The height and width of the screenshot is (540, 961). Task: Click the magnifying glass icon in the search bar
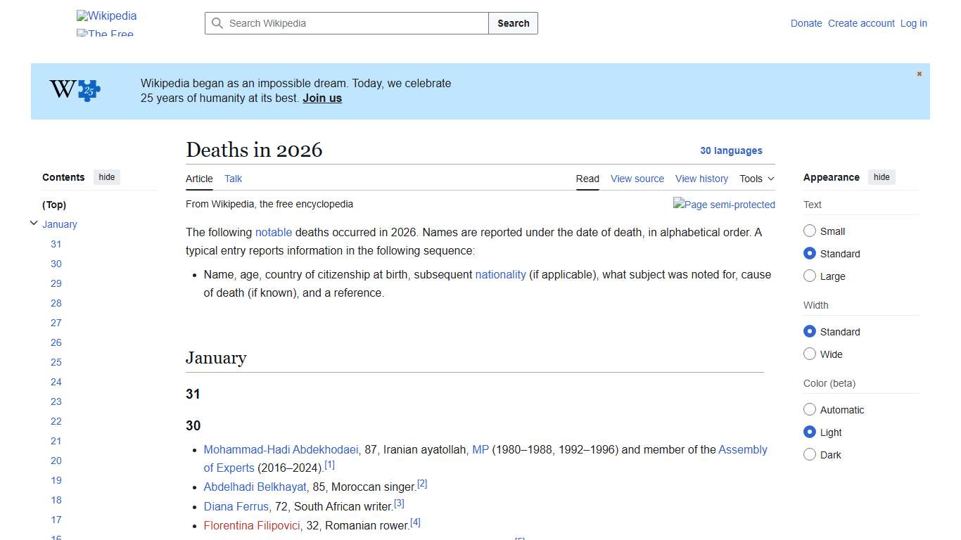click(217, 23)
